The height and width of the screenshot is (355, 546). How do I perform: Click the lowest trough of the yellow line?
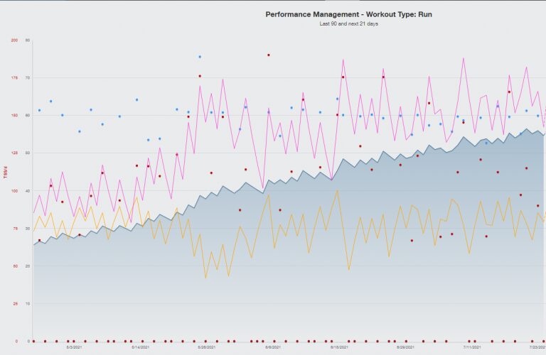click(x=206, y=278)
